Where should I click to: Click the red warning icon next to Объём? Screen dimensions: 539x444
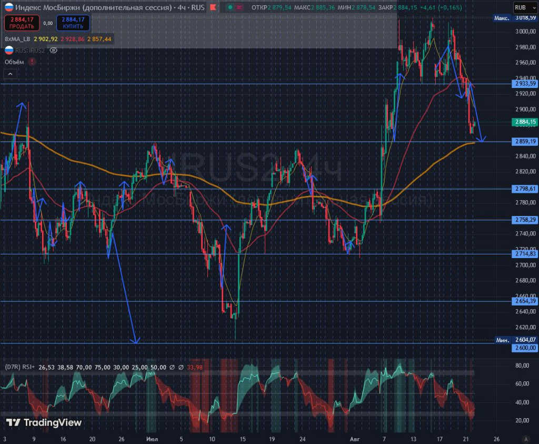tap(33, 62)
